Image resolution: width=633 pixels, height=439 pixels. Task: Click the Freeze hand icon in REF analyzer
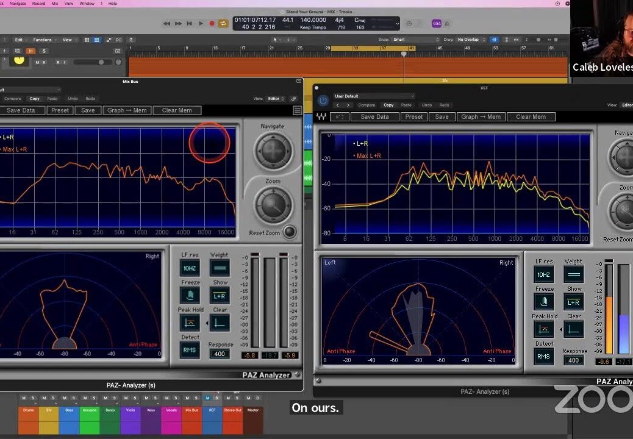click(544, 302)
